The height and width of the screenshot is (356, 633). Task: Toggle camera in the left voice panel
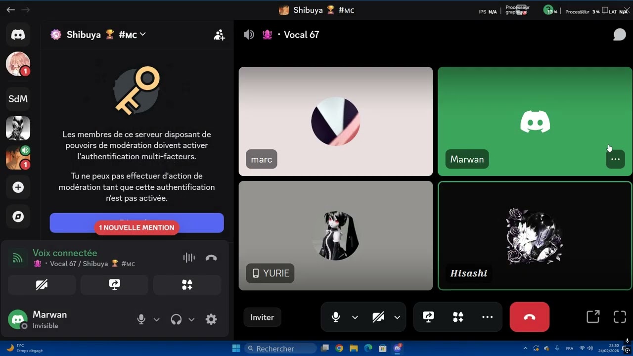(42, 285)
